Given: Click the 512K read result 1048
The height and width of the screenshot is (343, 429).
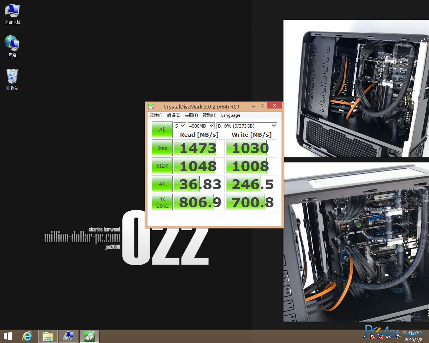Looking at the screenshot, I should (x=199, y=166).
